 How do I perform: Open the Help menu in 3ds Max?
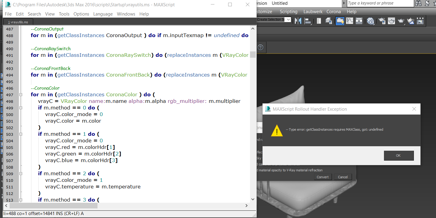point(352,12)
